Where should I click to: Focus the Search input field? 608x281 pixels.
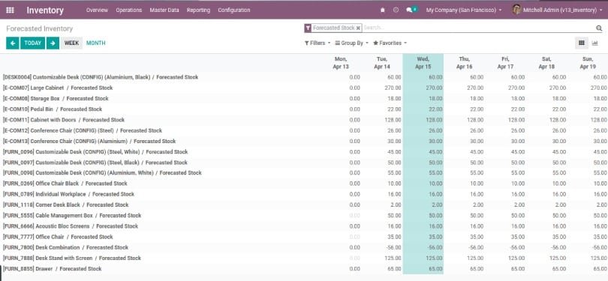(x=478, y=28)
